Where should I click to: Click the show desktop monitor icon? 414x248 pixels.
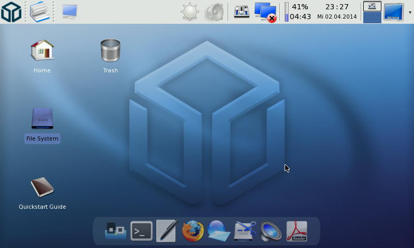pyautogui.click(x=70, y=11)
